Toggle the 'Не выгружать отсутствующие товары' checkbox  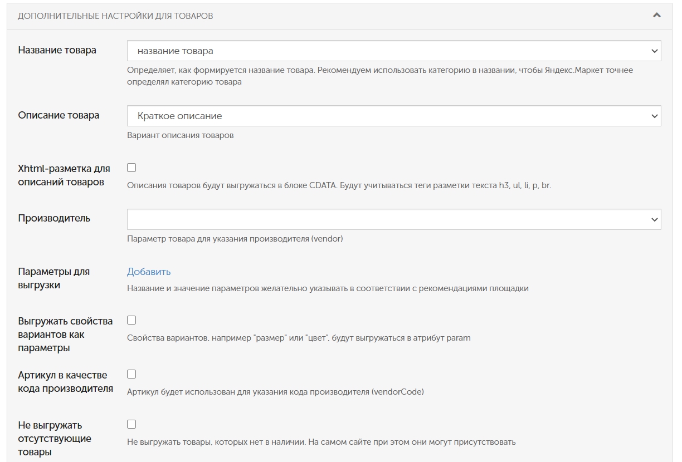[x=131, y=424]
